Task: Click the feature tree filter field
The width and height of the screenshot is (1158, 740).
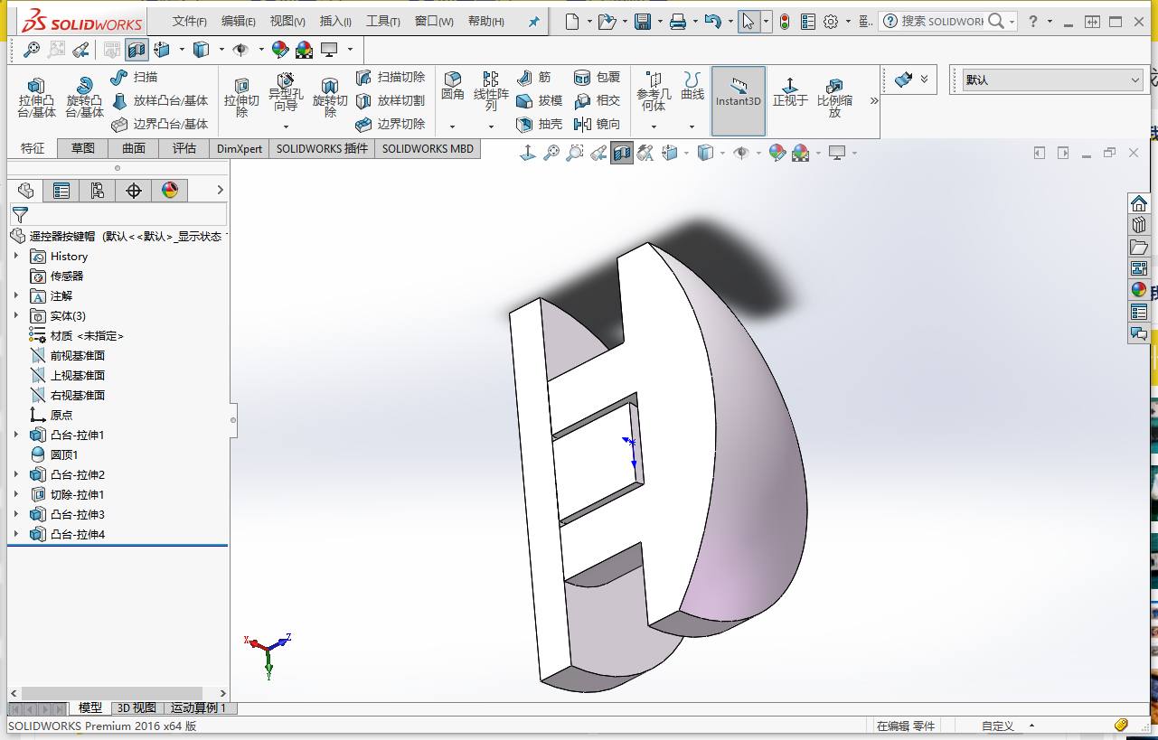Action: click(118, 215)
